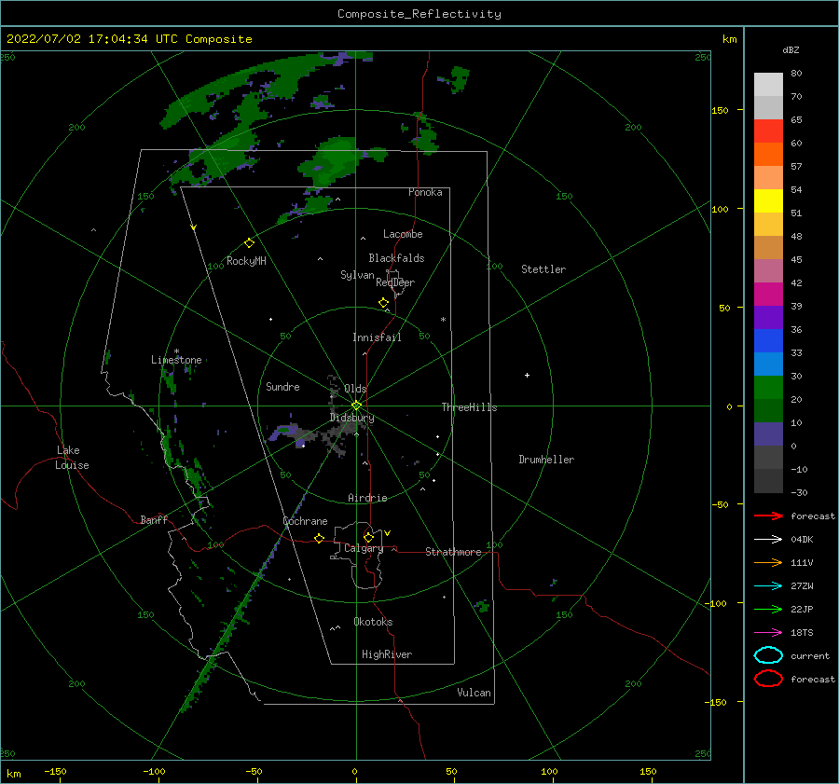Pick the cyan 27ZW arrow legend icon
This screenshot has width=839, height=784.
768,586
